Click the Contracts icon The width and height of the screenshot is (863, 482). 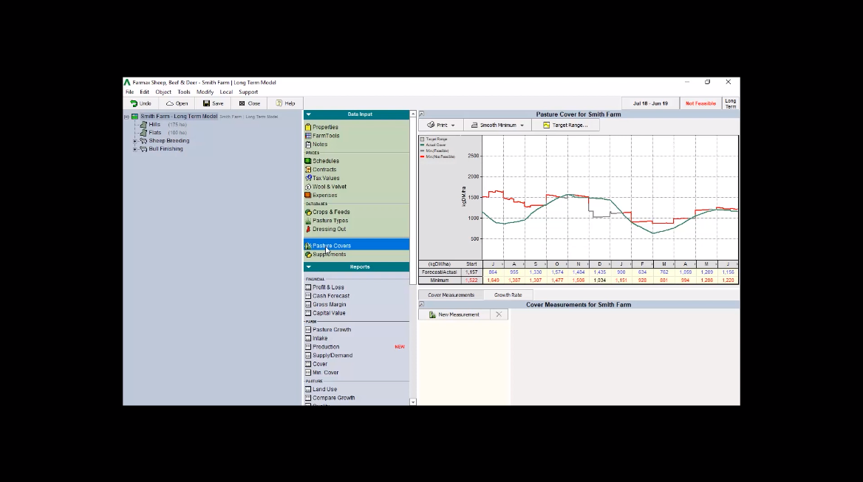[x=308, y=170]
